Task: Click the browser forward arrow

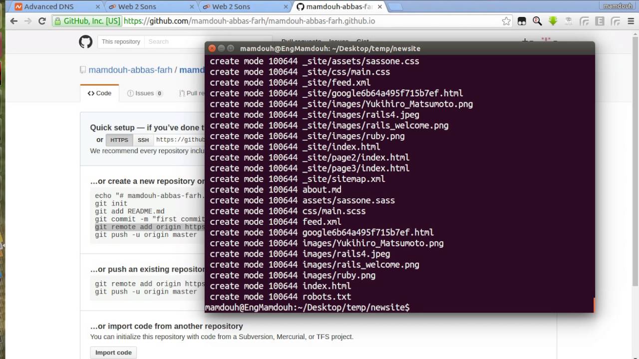Action: (28, 21)
